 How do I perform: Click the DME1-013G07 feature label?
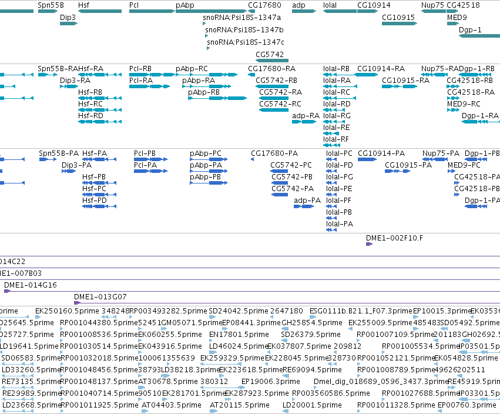coord(100,297)
